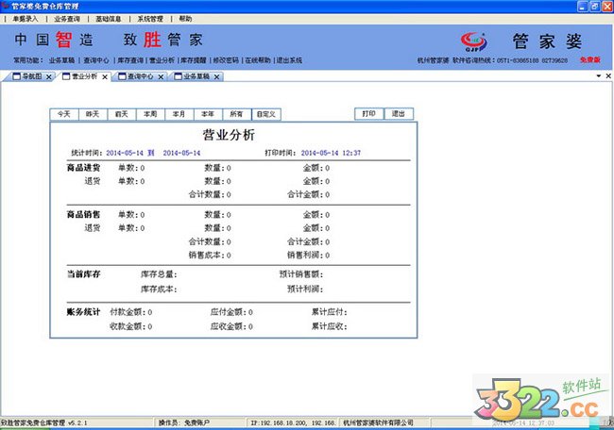614x430 pixels.
Task: Open the 基础信息 menu
Action: click(109, 19)
